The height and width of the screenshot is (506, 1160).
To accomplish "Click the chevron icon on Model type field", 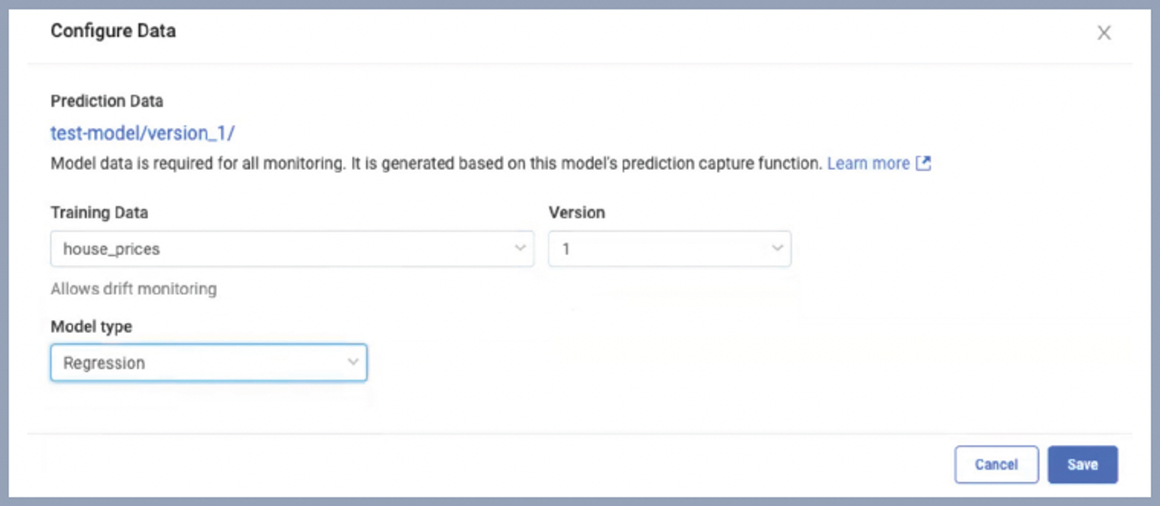I will pos(353,362).
